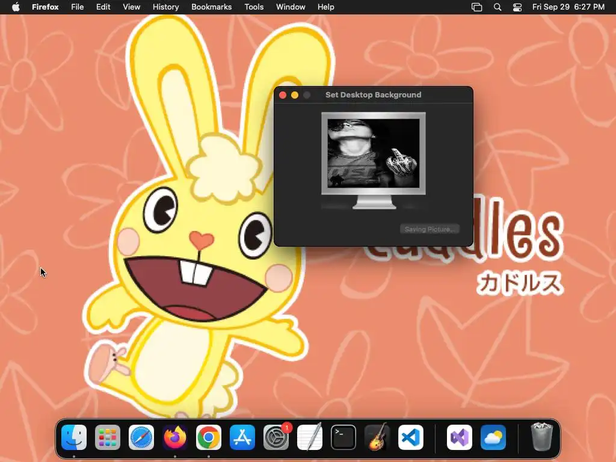Viewport: 616px width, 462px height.
Task: Launch Terminal from the dock
Action: click(x=343, y=437)
